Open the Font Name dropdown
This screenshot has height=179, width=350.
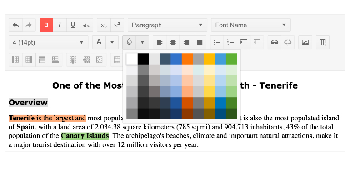click(250, 25)
